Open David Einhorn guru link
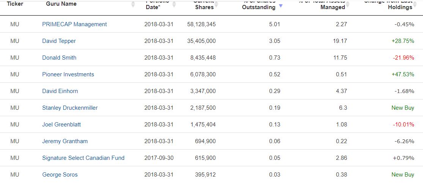Viewport: 423px width, 183px height. click(60, 91)
